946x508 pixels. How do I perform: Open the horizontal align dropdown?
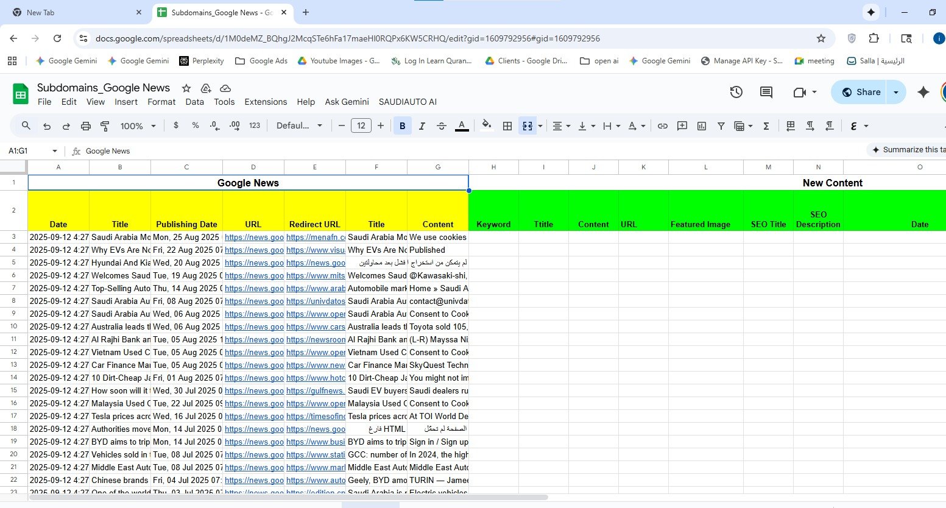[x=561, y=126]
